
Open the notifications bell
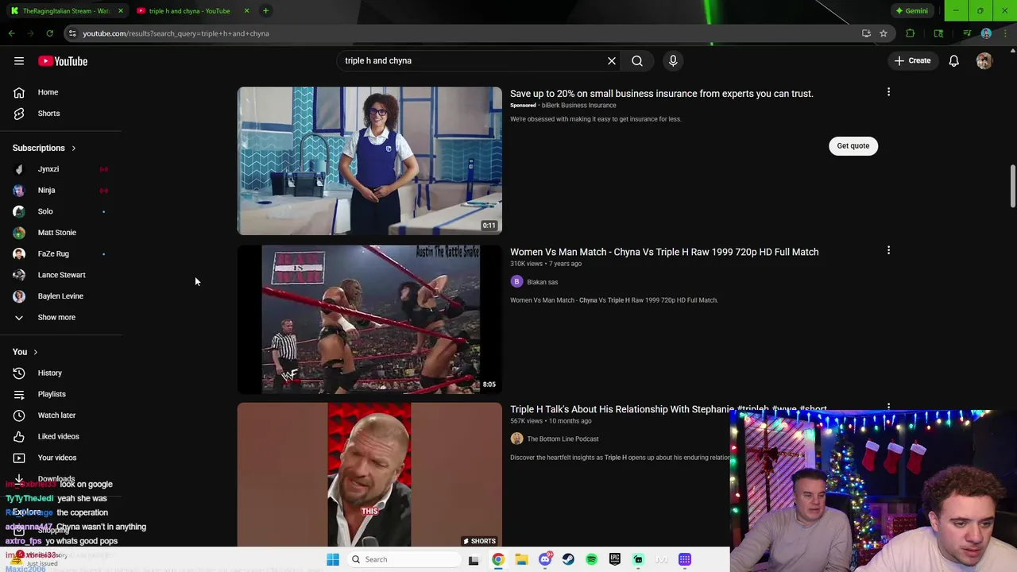coord(954,60)
